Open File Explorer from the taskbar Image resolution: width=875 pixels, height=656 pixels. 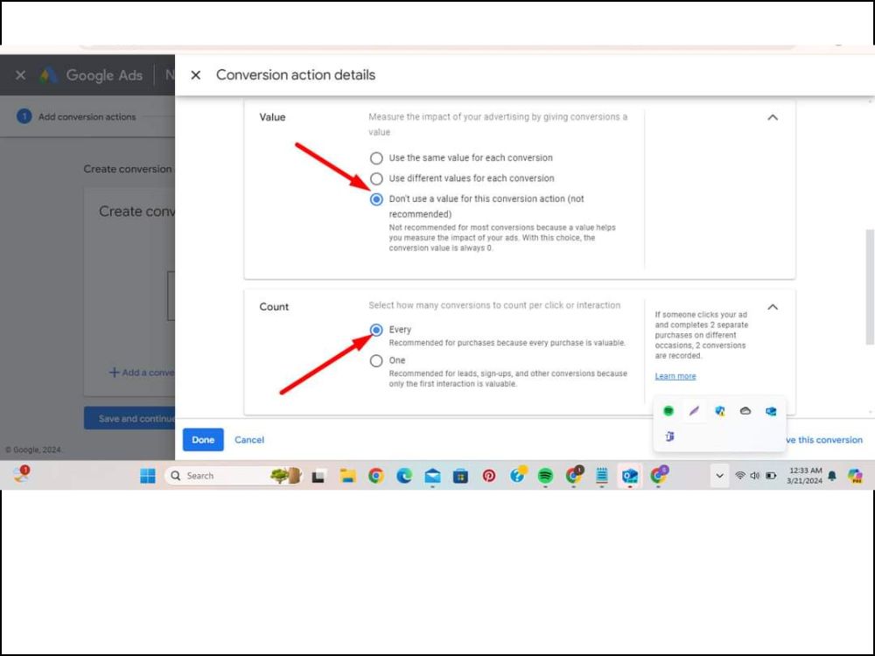point(347,476)
